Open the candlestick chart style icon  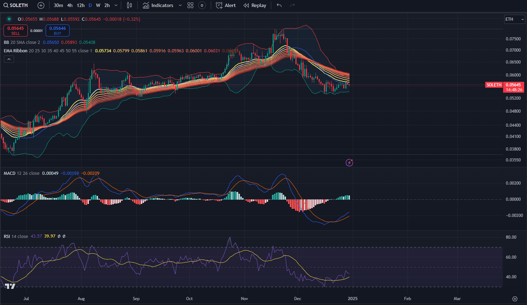tap(129, 5)
